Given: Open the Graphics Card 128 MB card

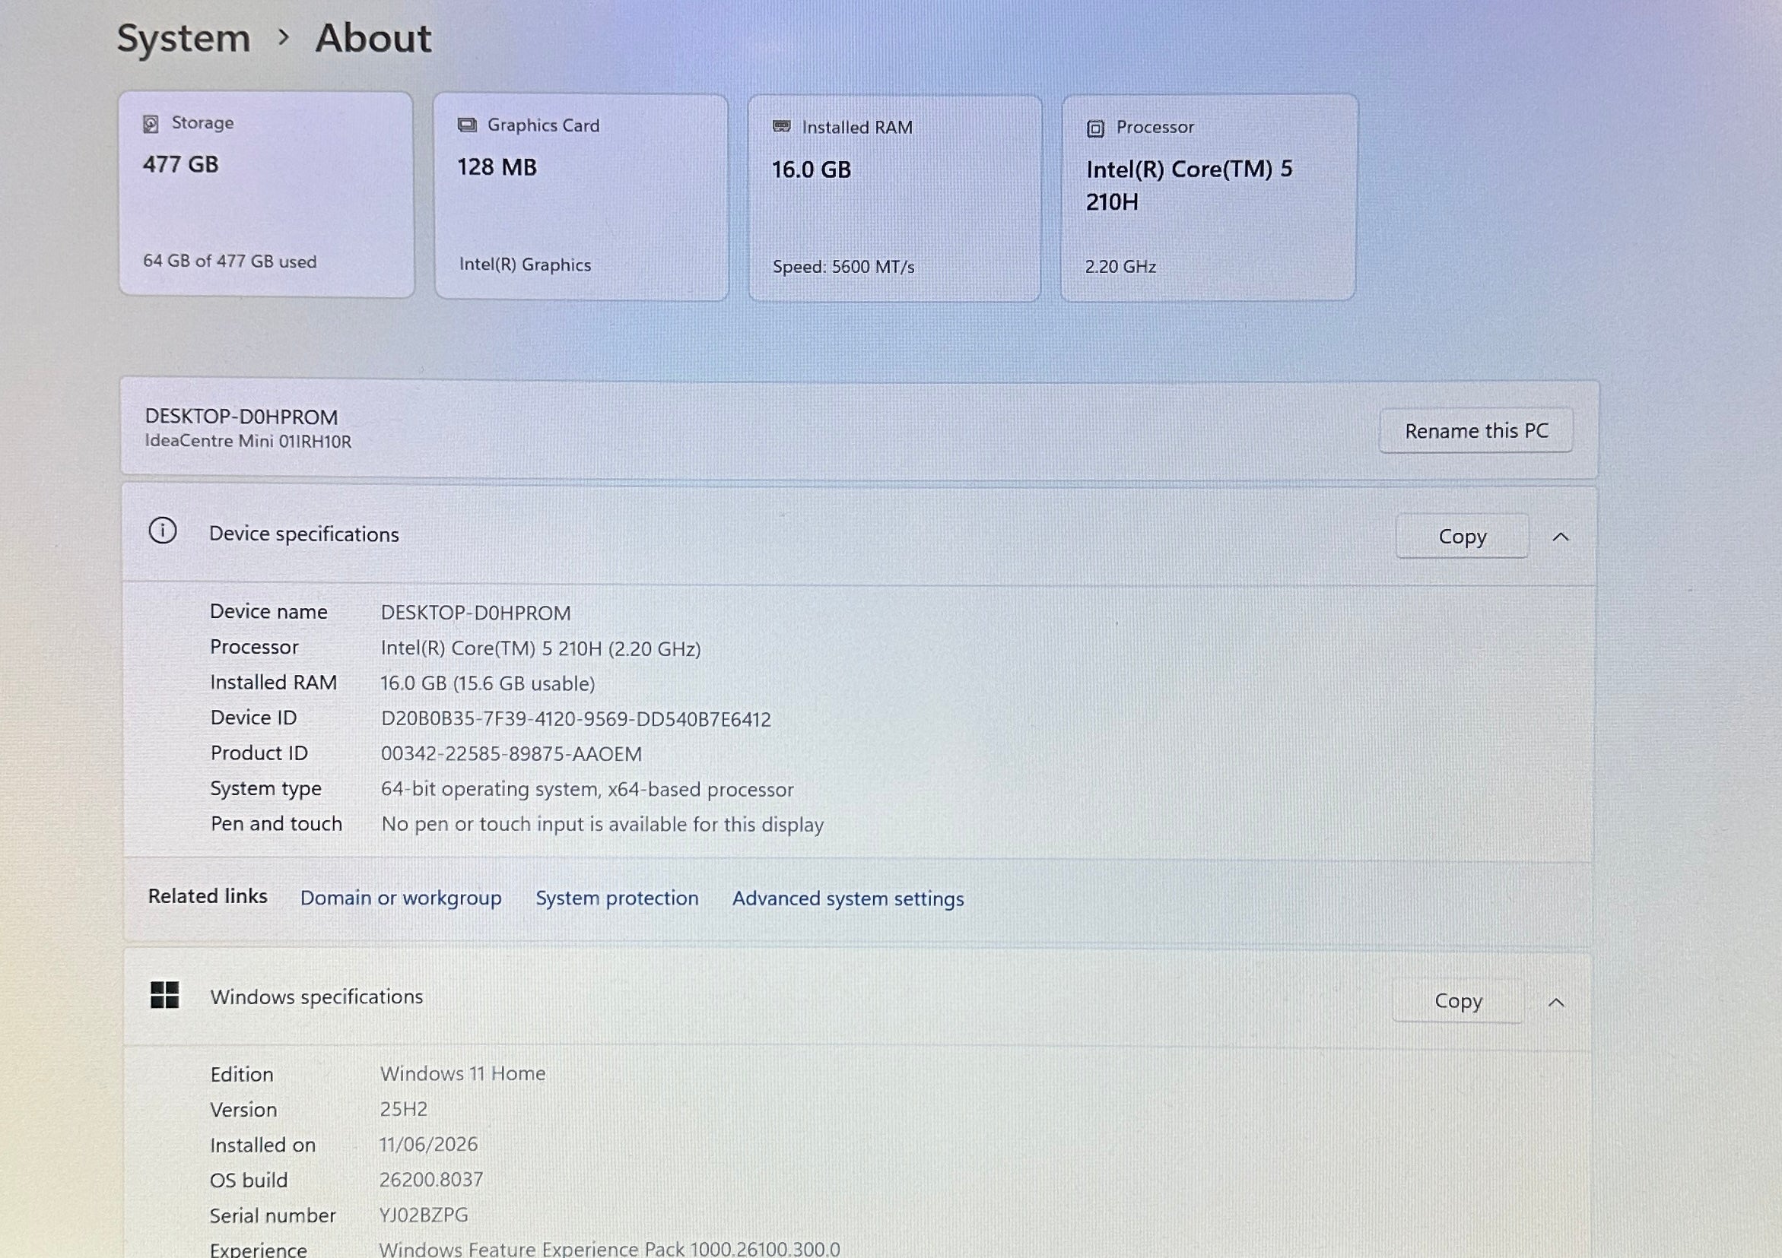Looking at the screenshot, I should (581, 197).
